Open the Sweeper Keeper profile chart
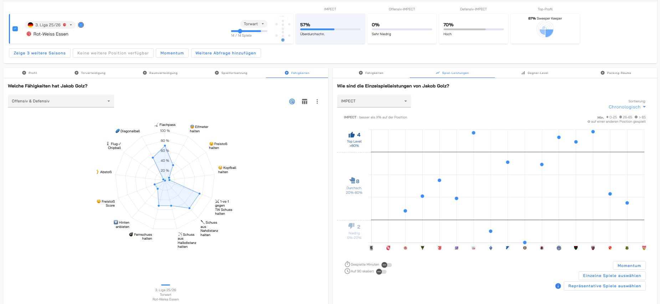 545,30
